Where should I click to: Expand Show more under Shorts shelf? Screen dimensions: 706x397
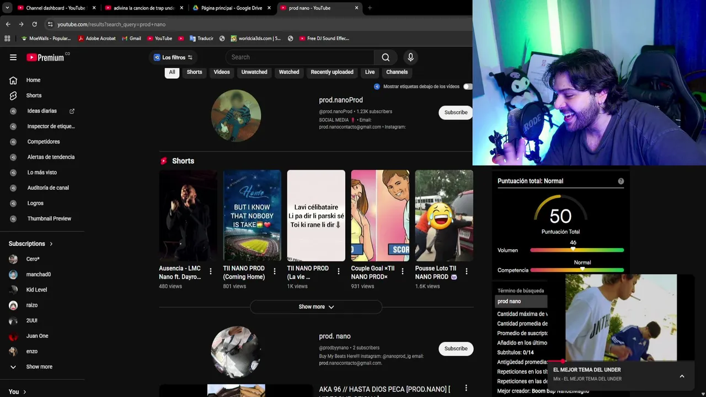coord(316,307)
